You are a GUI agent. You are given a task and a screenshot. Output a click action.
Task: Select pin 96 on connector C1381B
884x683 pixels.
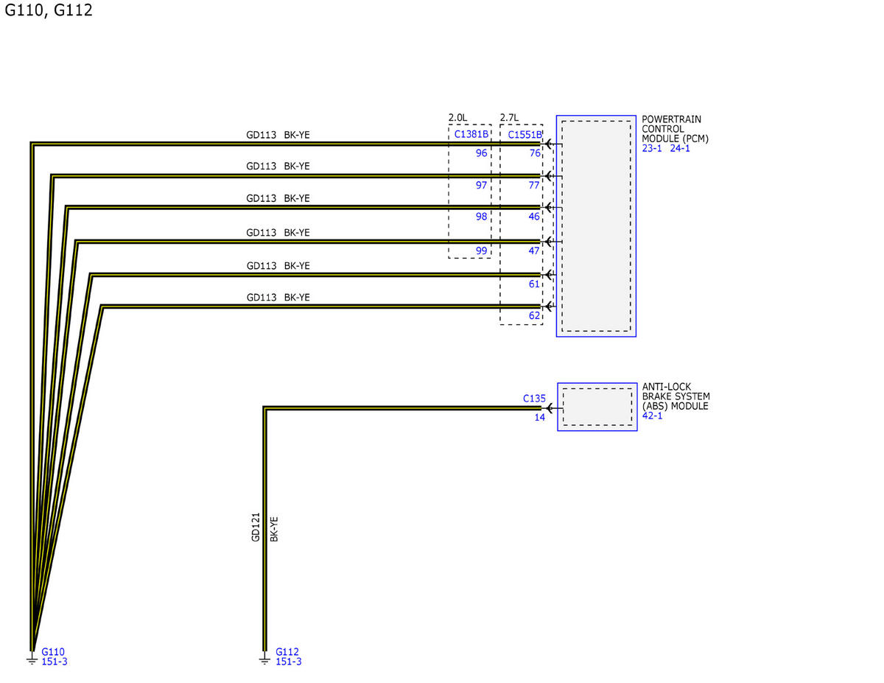[481, 153]
